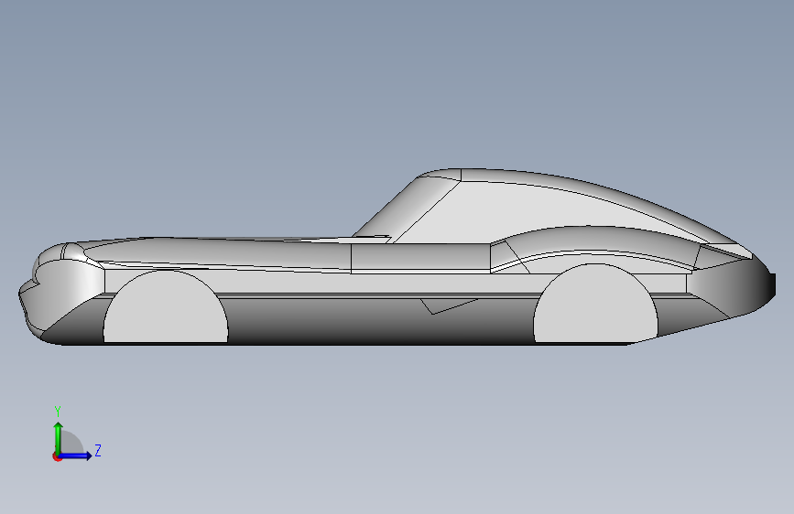Click the blue Z axis arrow
Viewport: 794px width, 514px height.
click(75, 455)
